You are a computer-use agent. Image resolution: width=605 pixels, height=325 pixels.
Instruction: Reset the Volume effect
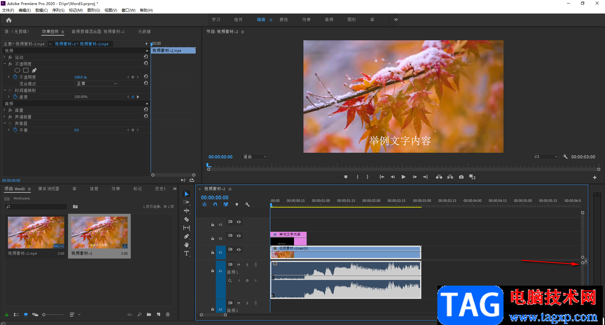pos(146,109)
